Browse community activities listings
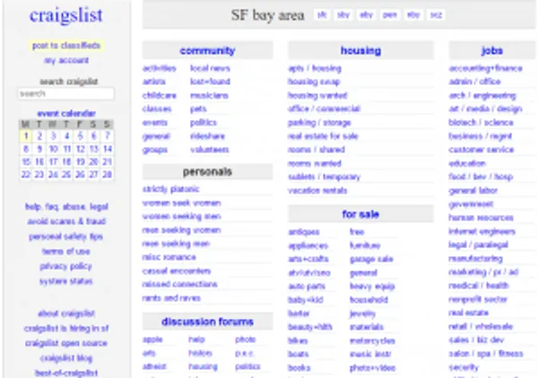538x378 pixels. [160, 68]
